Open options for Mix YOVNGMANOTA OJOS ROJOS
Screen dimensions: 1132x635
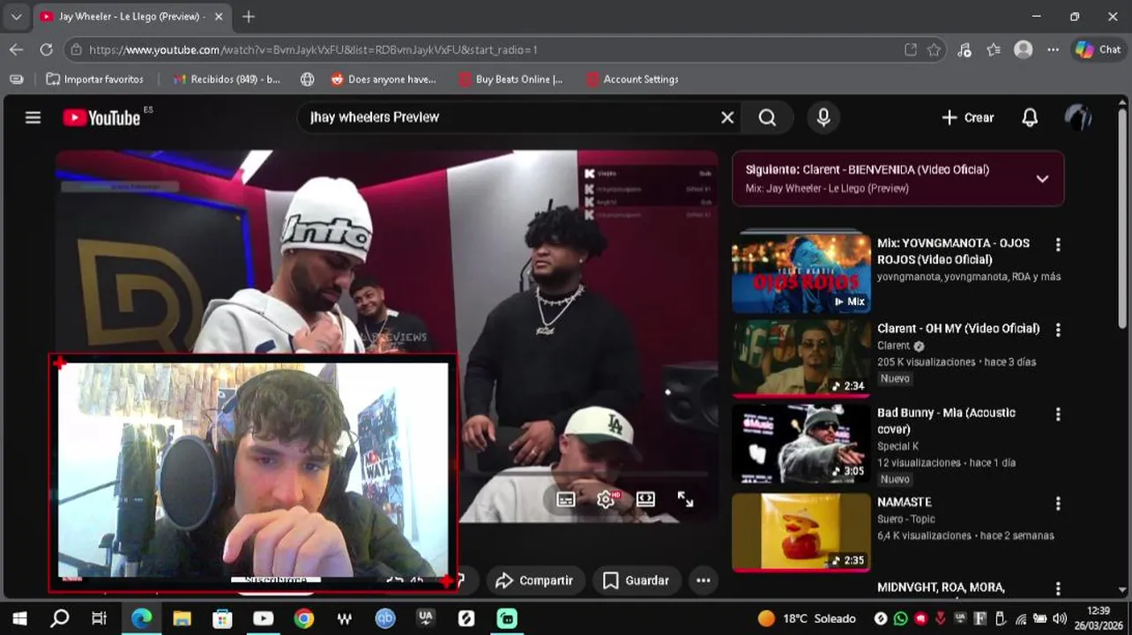1058,244
